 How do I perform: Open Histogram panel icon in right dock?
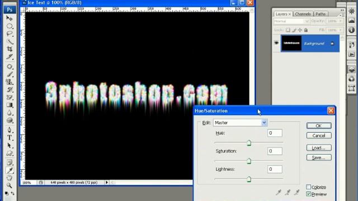352,21
